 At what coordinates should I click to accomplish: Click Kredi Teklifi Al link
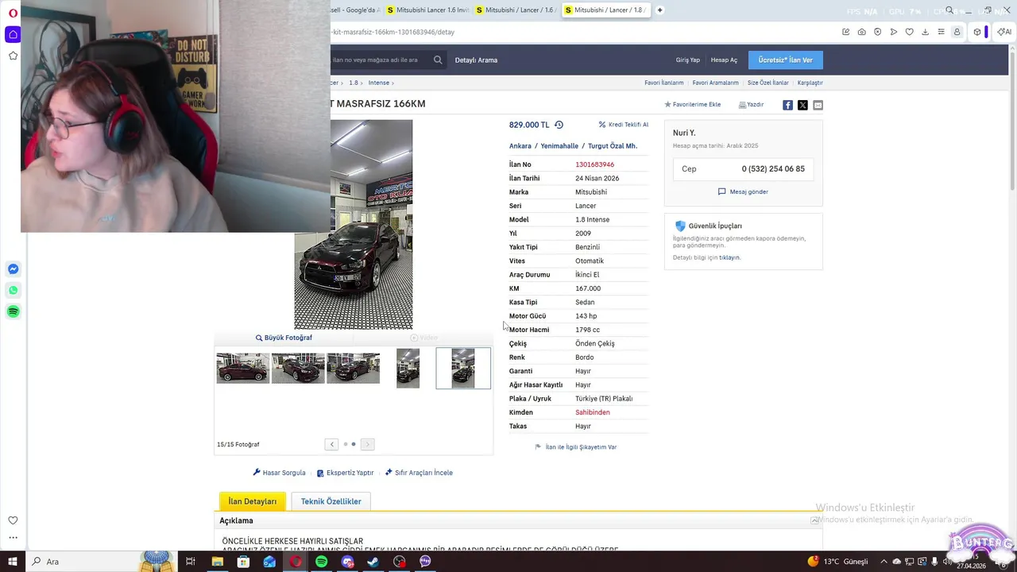coord(624,125)
